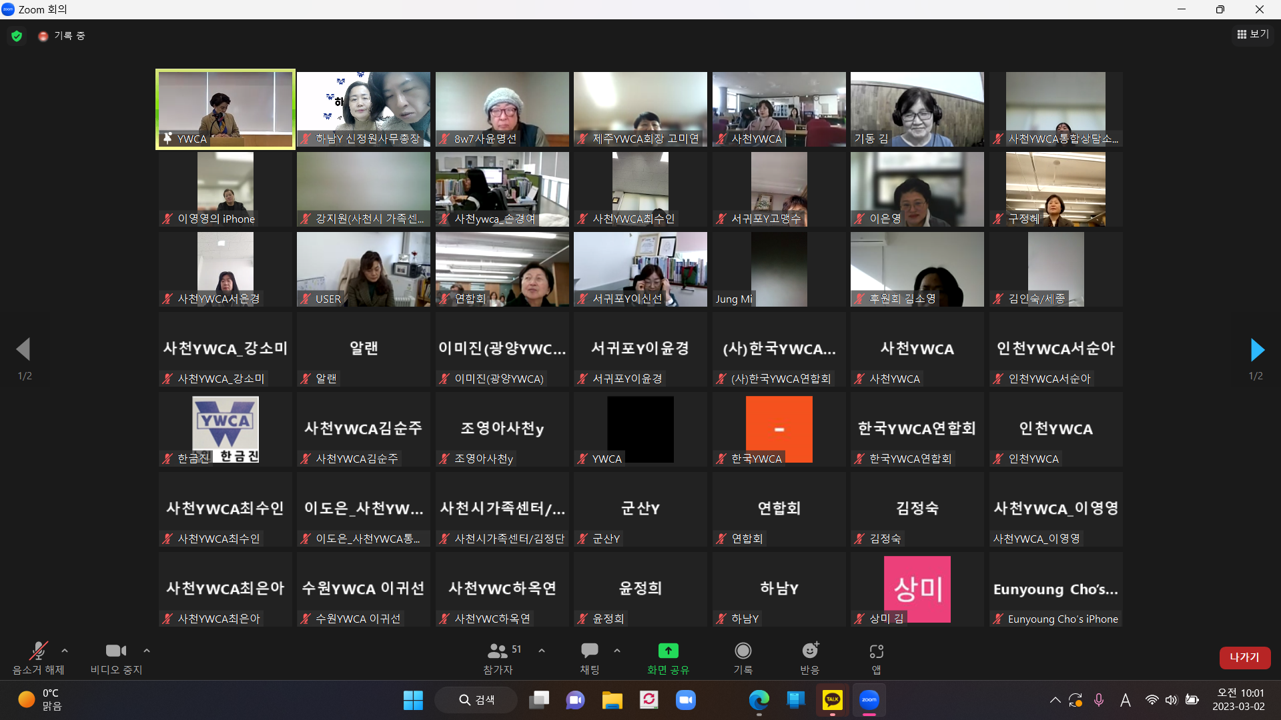Select 윤정희 participant tile
The image size is (1281, 720).
pyautogui.click(x=640, y=589)
